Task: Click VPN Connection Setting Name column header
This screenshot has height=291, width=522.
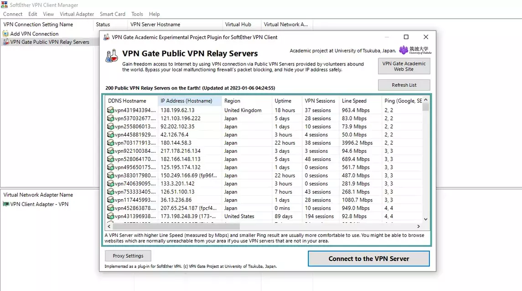Action: pyautogui.click(x=47, y=24)
